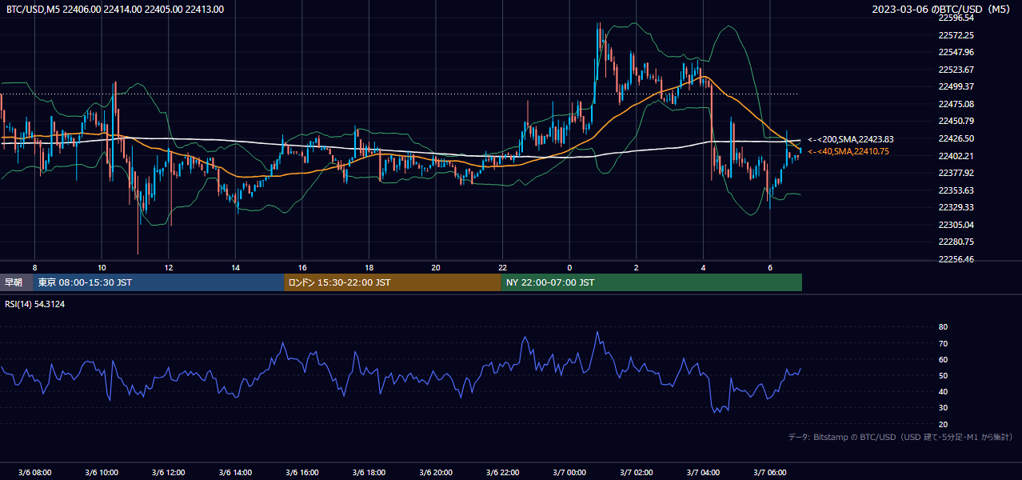This screenshot has height=480, width=1022.
Task: Click the 3/7 06:00 time axis label
Action: tap(769, 472)
